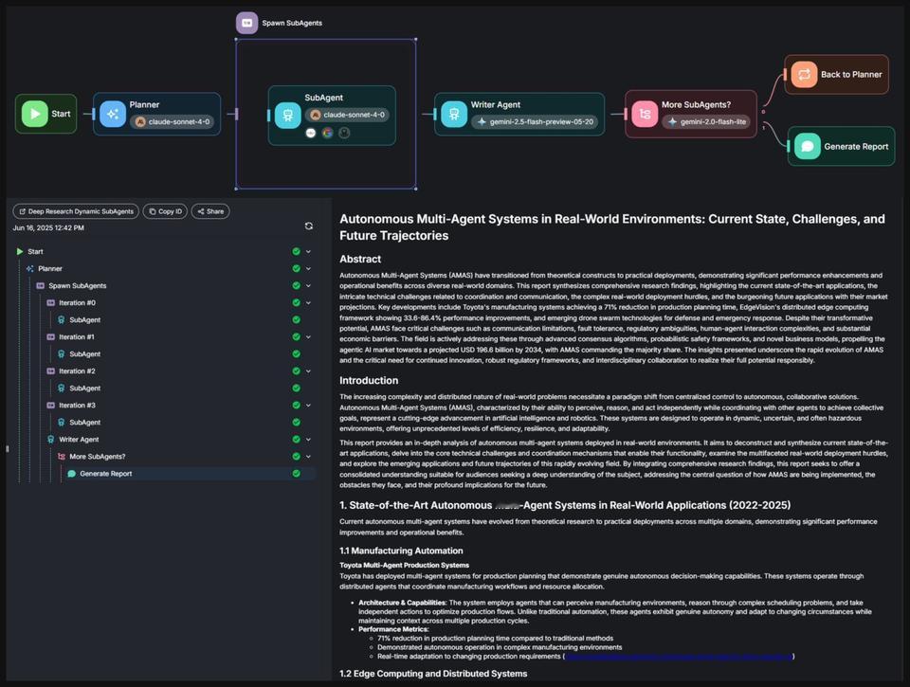This screenshot has width=910, height=687.
Task: Click the More SubAgents? row icon in the tree
Action: click(x=61, y=457)
